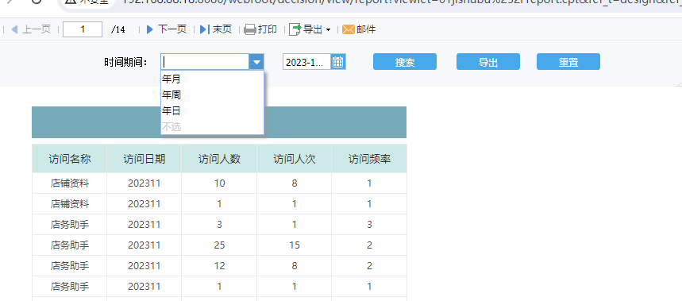Click the 访问名称 column header
682x301 pixels.
70,159
